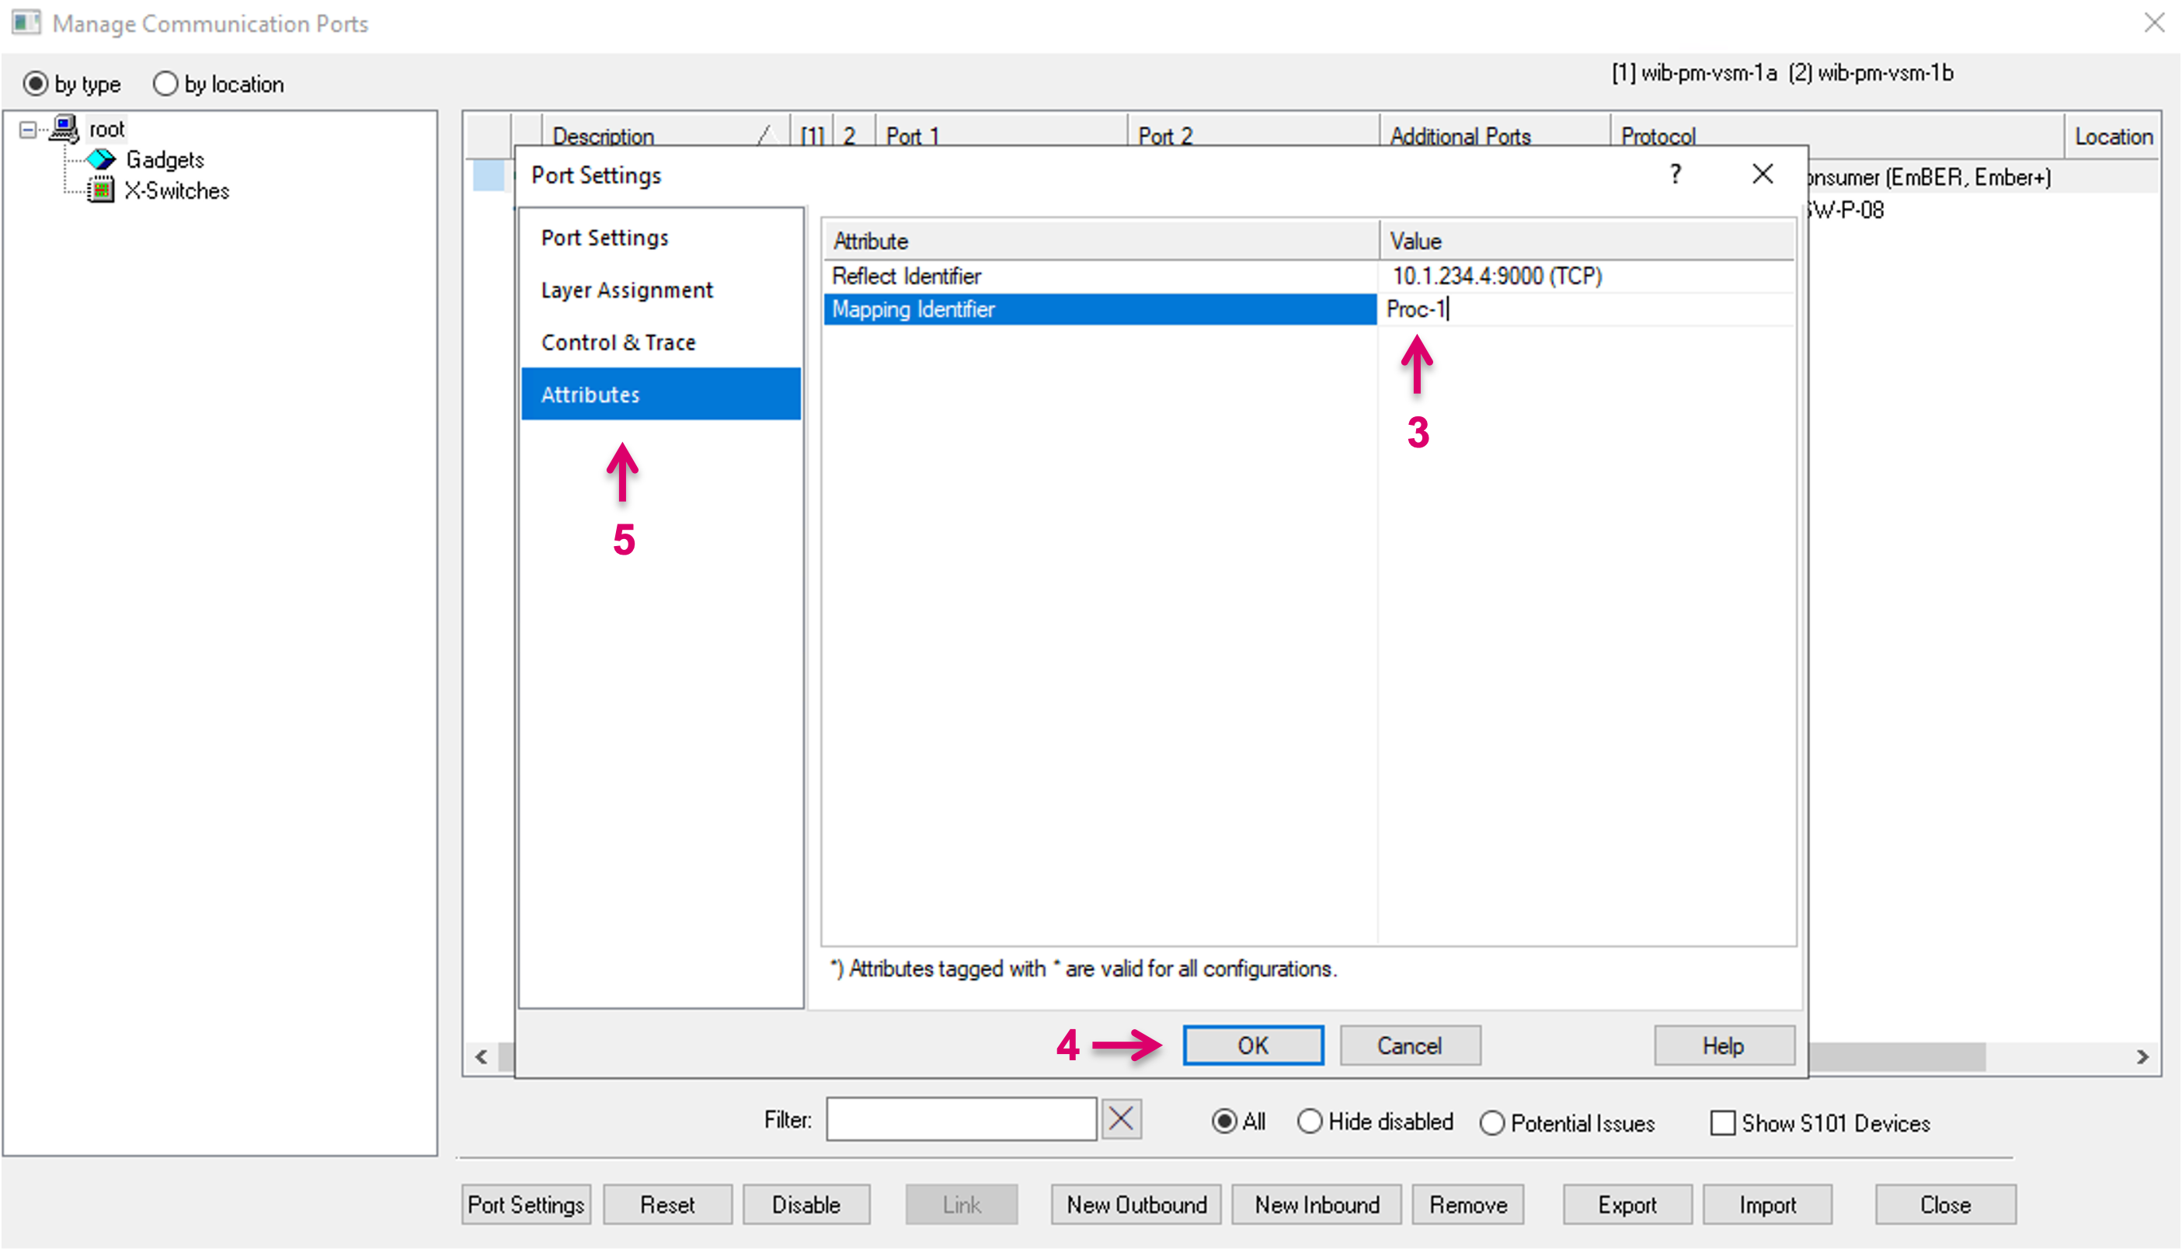The height and width of the screenshot is (1249, 2182).
Task: Click the Filter text field
Action: coord(961,1119)
